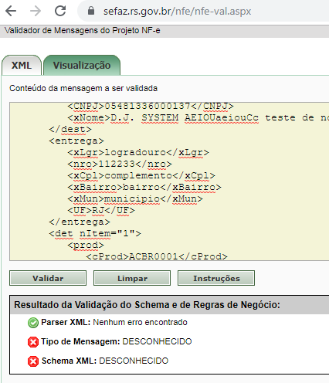The height and width of the screenshot is (383, 329).
Task: Click the Parser XML Nenhum erro encontrado result
Action: [x=114, y=322]
